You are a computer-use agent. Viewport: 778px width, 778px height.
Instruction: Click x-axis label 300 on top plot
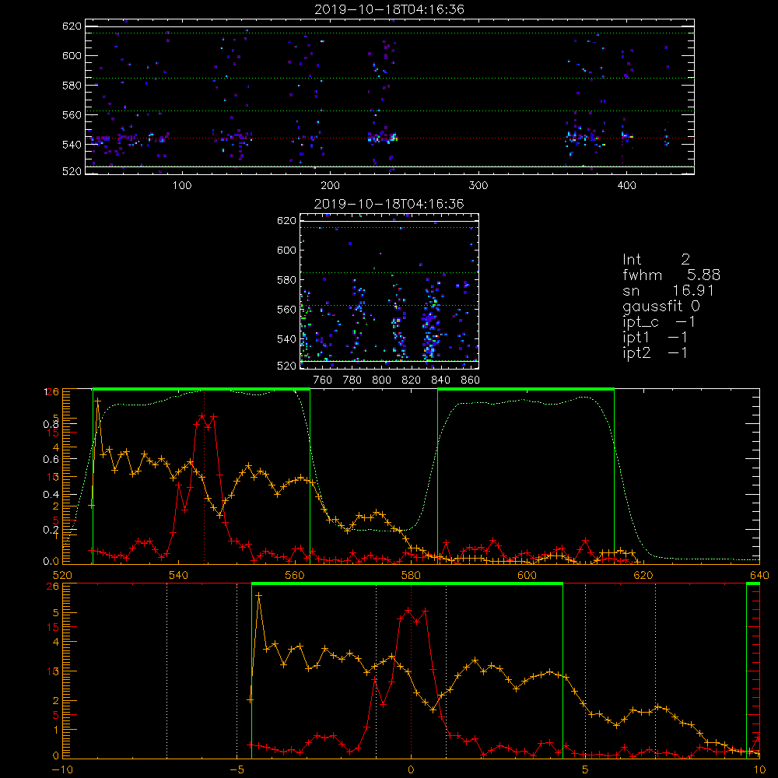(478, 186)
